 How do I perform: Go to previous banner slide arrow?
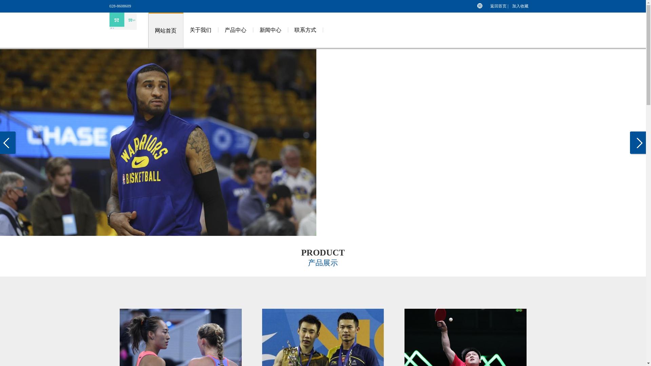click(x=8, y=143)
